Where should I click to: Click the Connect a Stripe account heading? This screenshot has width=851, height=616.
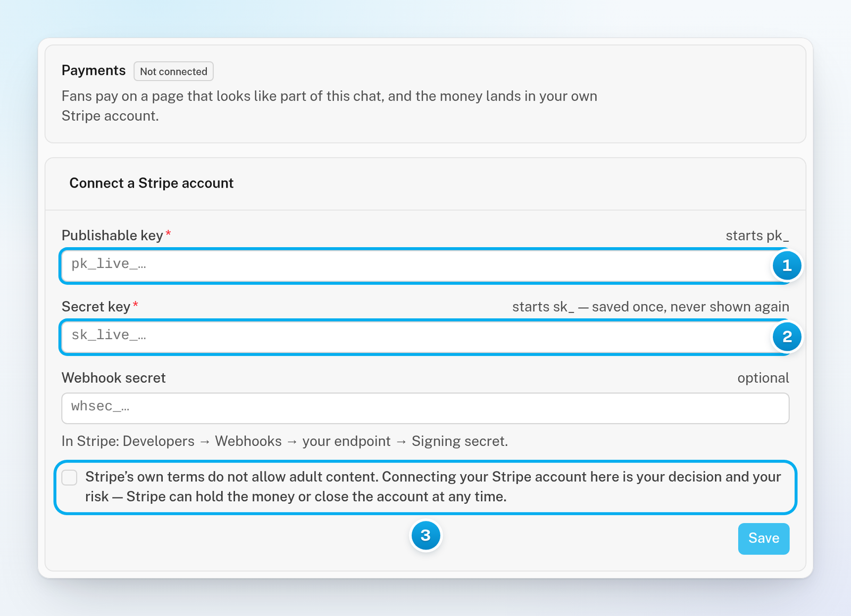point(152,183)
